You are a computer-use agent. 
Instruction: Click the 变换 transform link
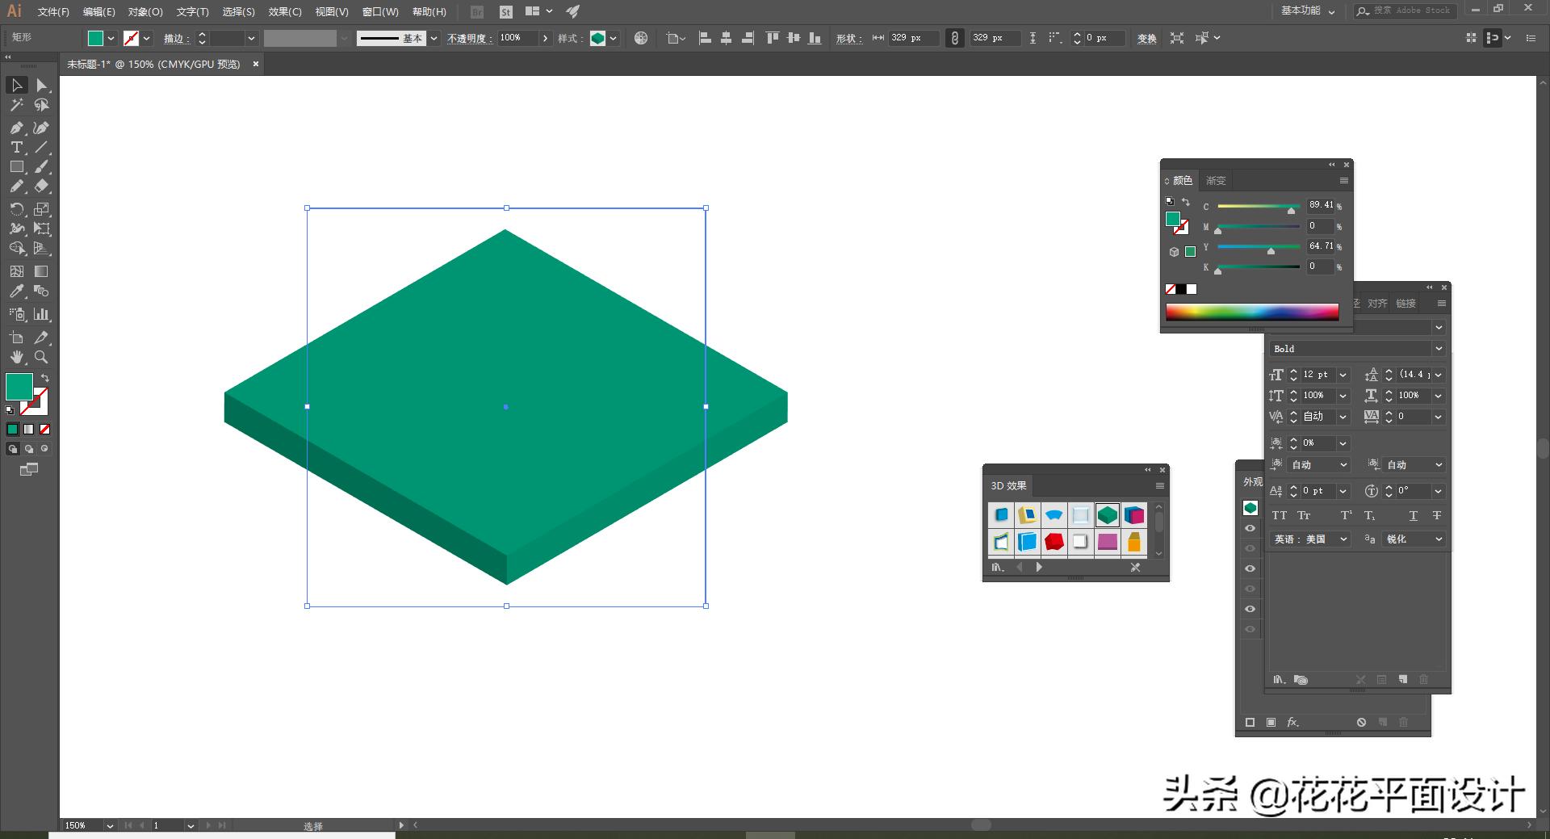(1146, 38)
